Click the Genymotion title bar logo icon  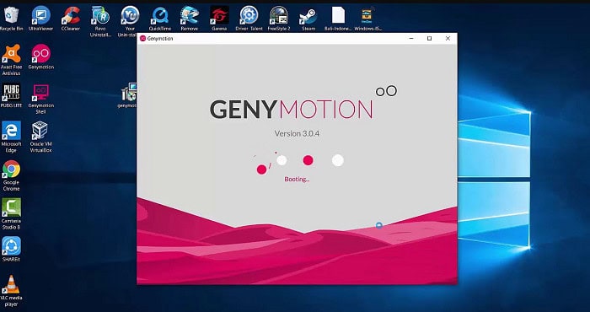(142, 39)
